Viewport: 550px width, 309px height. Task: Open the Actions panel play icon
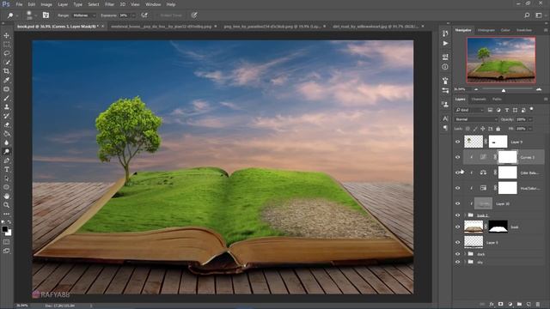(x=445, y=44)
